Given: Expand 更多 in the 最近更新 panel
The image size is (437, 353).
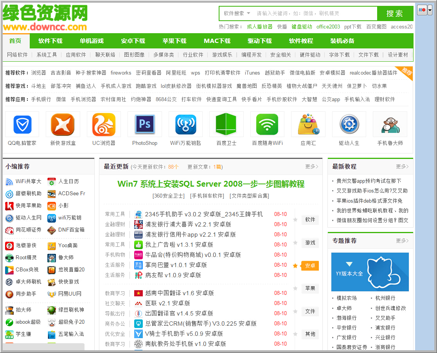Looking at the screenshot, I should [x=311, y=166].
